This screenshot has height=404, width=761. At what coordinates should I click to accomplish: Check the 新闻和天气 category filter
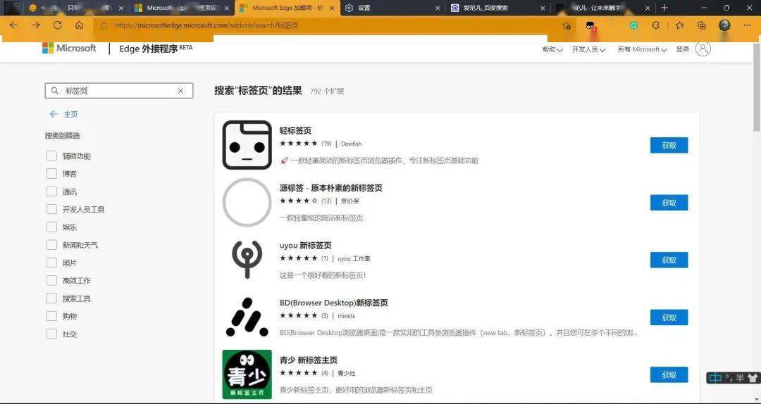pos(51,245)
